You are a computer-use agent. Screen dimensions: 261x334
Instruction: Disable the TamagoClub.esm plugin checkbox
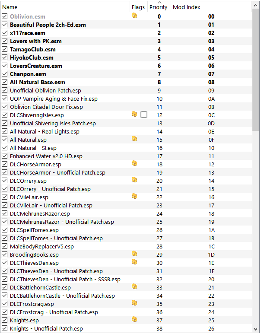(x=4, y=49)
